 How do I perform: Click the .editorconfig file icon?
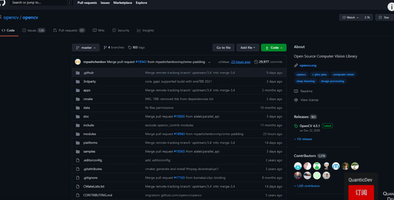click(78, 160)
